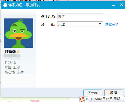Click the 备注姓名 label
The image size is (125, 102).
[48, 17]
